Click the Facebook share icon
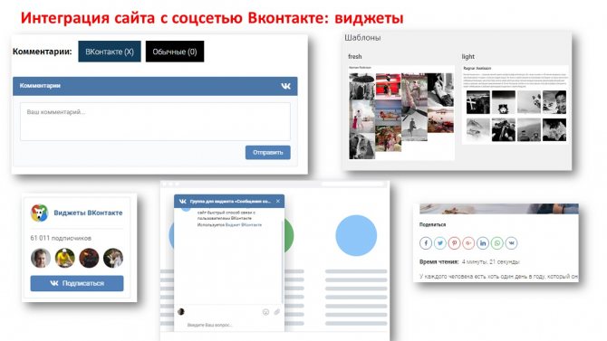This screenshot has height=341, width=607. (426, 242)
